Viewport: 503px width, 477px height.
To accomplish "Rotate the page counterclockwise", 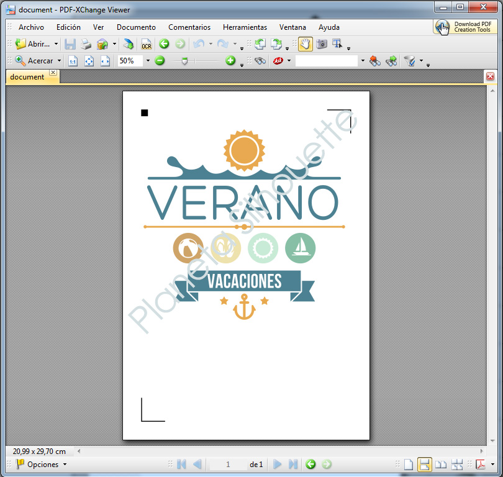I will (260, 44).
